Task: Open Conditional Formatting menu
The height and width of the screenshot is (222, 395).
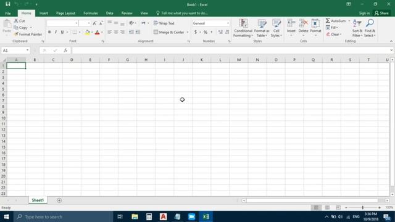Action: pos(243,28)
